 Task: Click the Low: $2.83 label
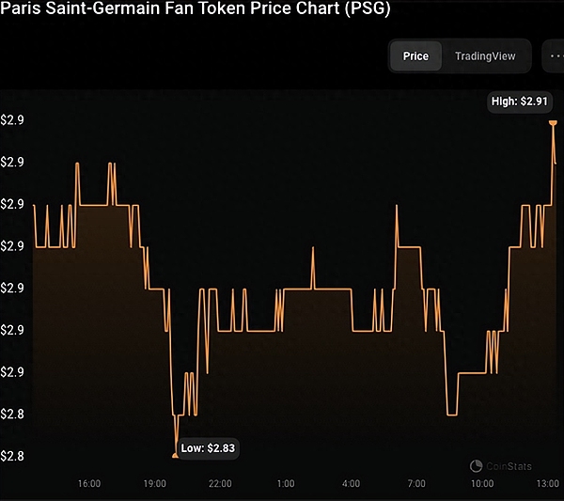pos(207,449)
